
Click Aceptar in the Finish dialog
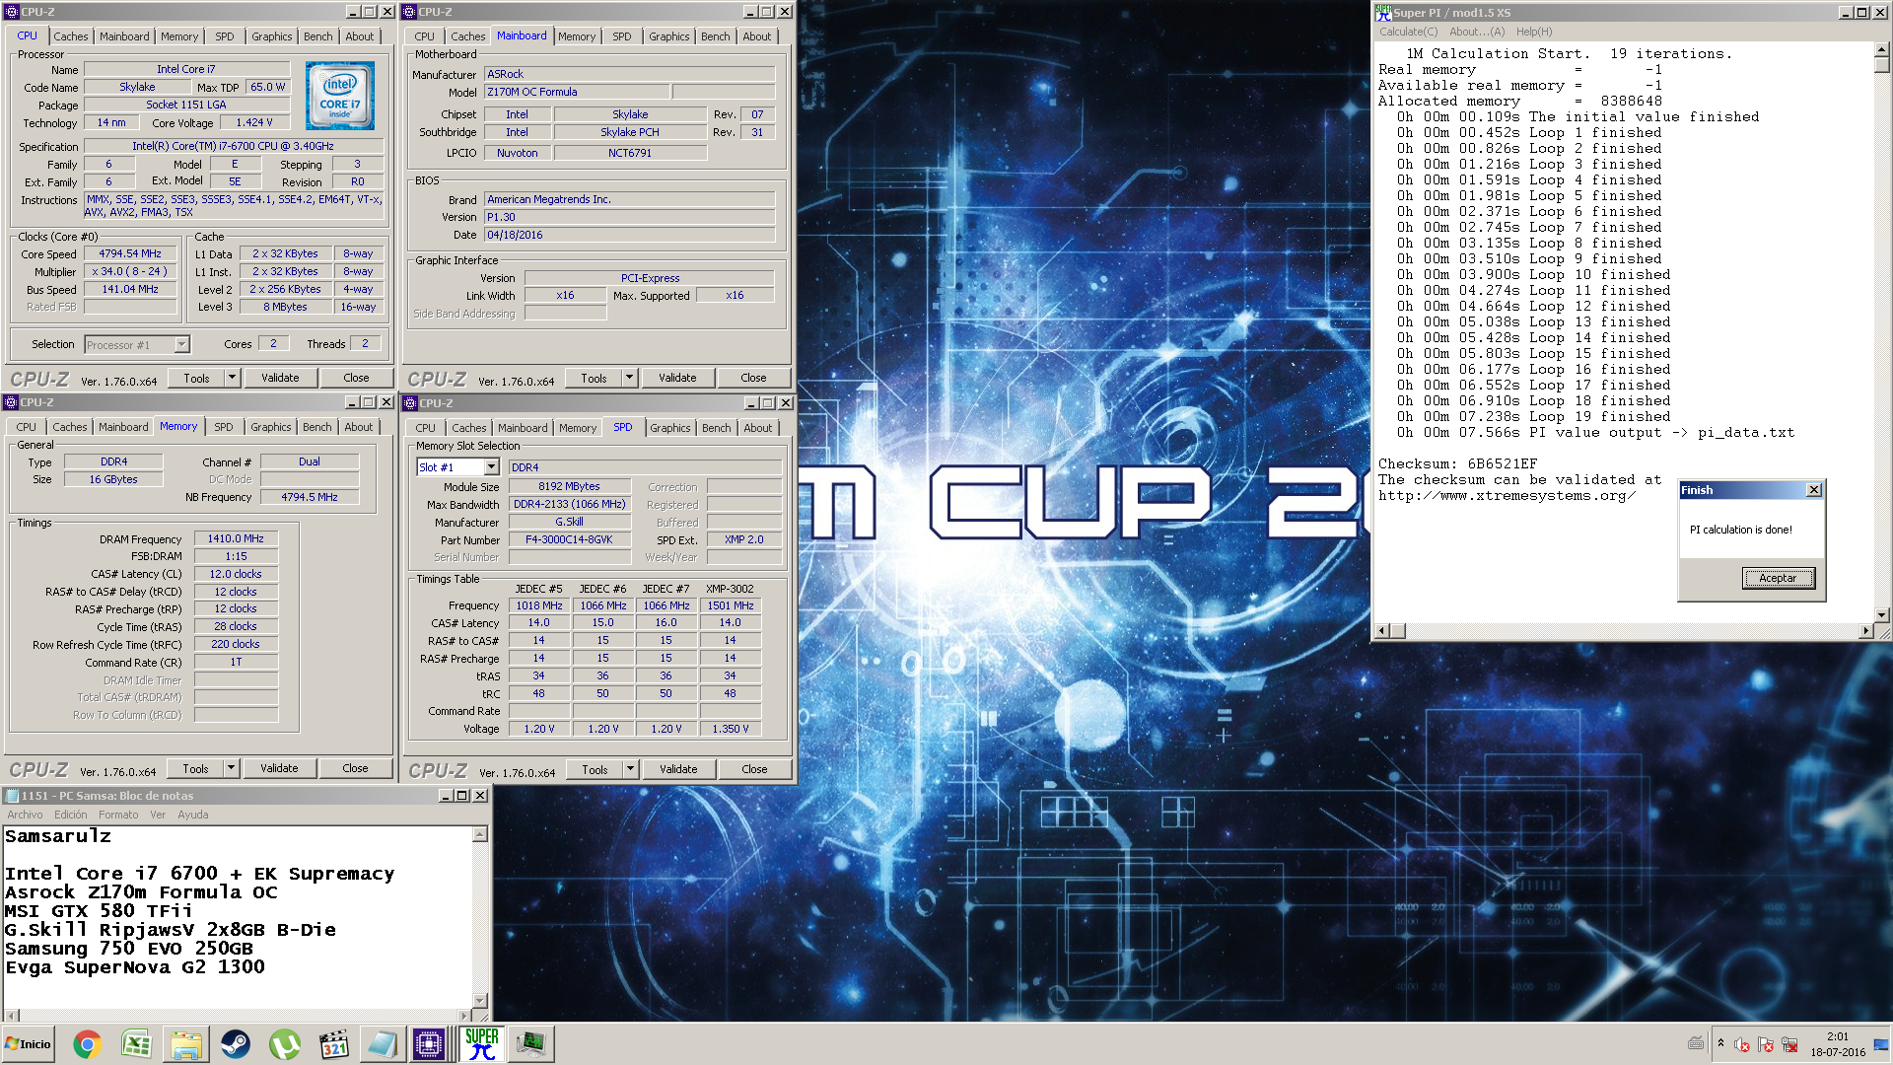[x=1778, y=578]
